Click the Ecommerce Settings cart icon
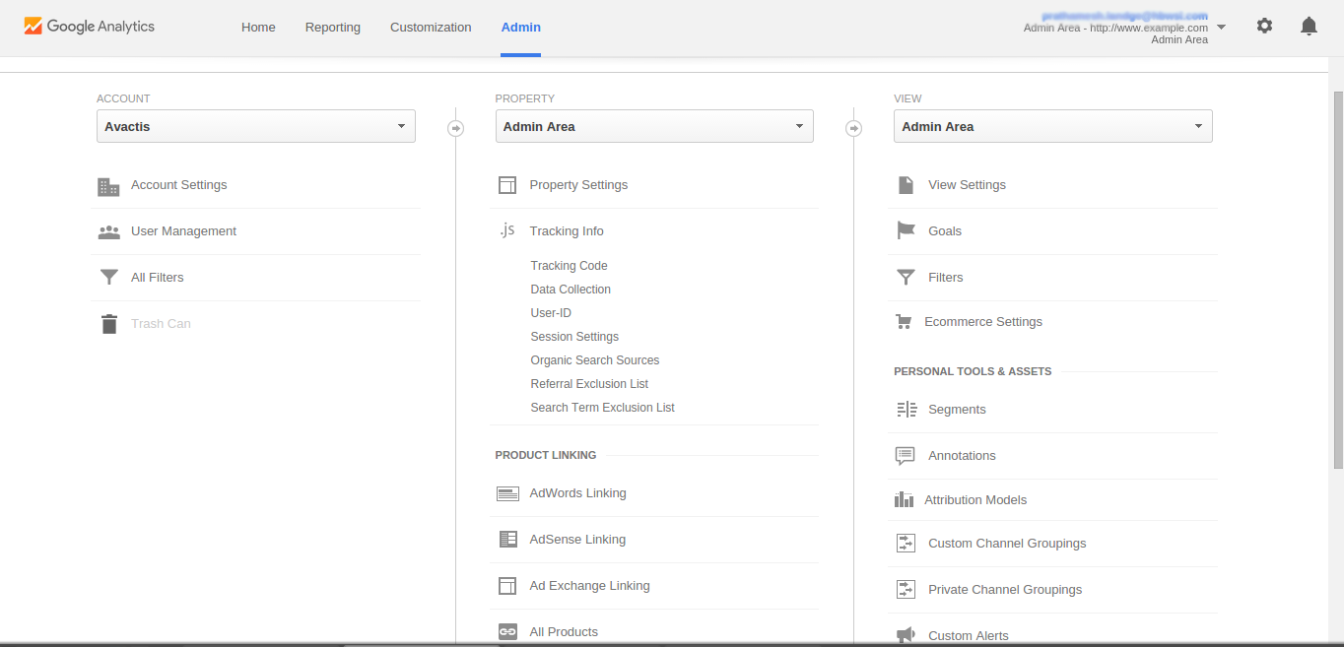Viewport: 1344px width, 647px height. click(x=904, y=322)
